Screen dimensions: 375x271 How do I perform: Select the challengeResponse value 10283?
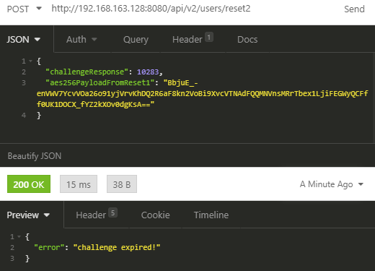148,72
